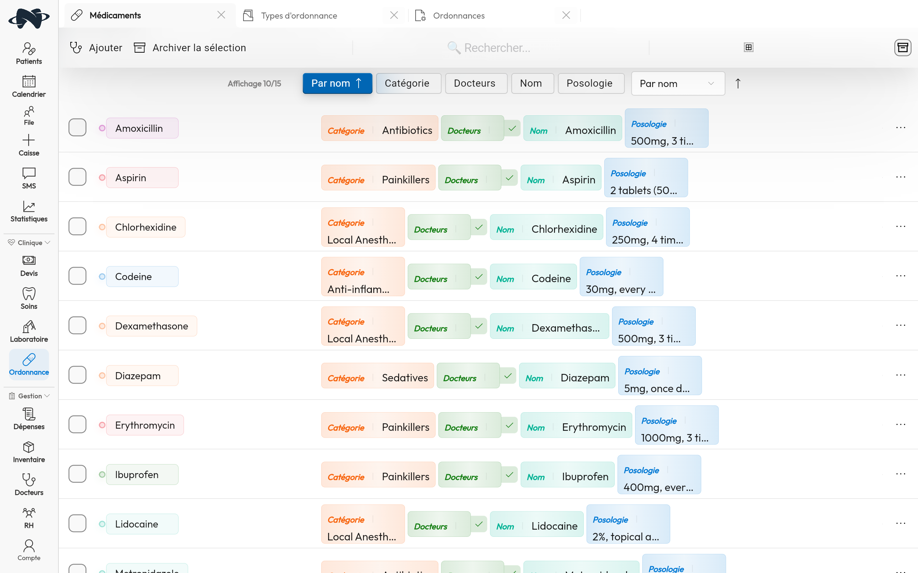Viewport: 918px width, 573px height.
Task: Open the Patients section in the sidebar
Action: 28,53
